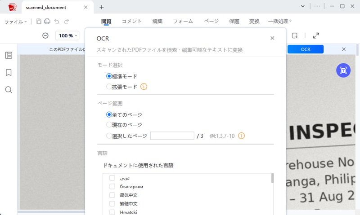This screenshot has width=360, height=215.
Task: Select the 拡張モード radio button
Action: coord(109,87)
